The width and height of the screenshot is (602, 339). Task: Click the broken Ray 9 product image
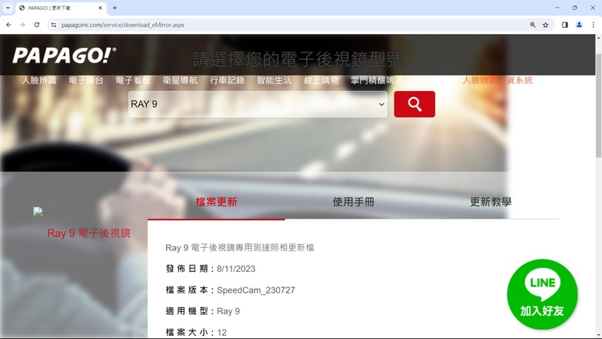pos(38,212)
